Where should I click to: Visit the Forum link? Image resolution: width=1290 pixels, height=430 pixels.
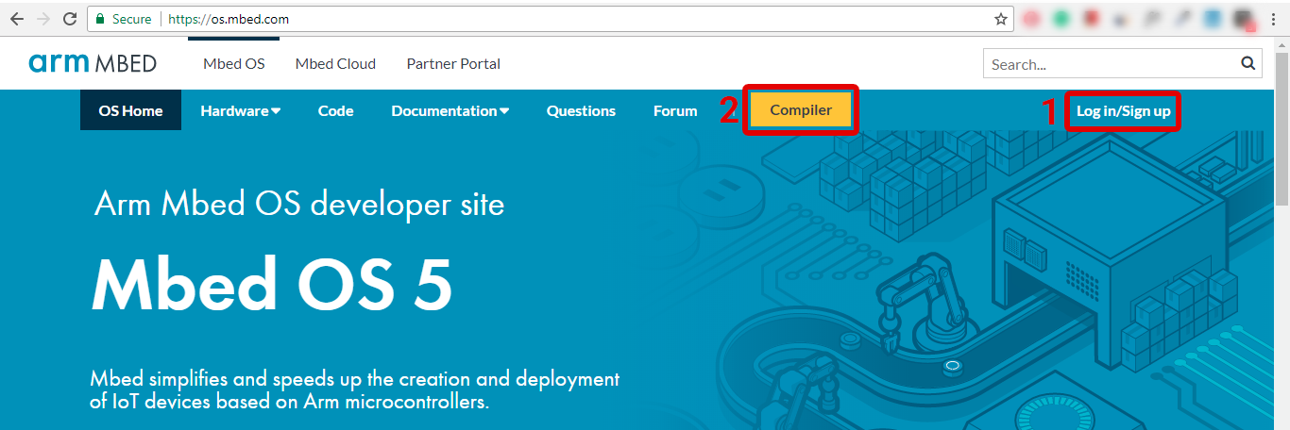(x=675, y=111)
